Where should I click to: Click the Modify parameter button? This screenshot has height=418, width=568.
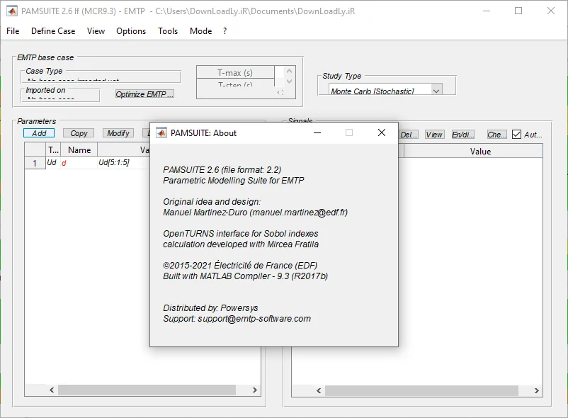tap(118, 133)
